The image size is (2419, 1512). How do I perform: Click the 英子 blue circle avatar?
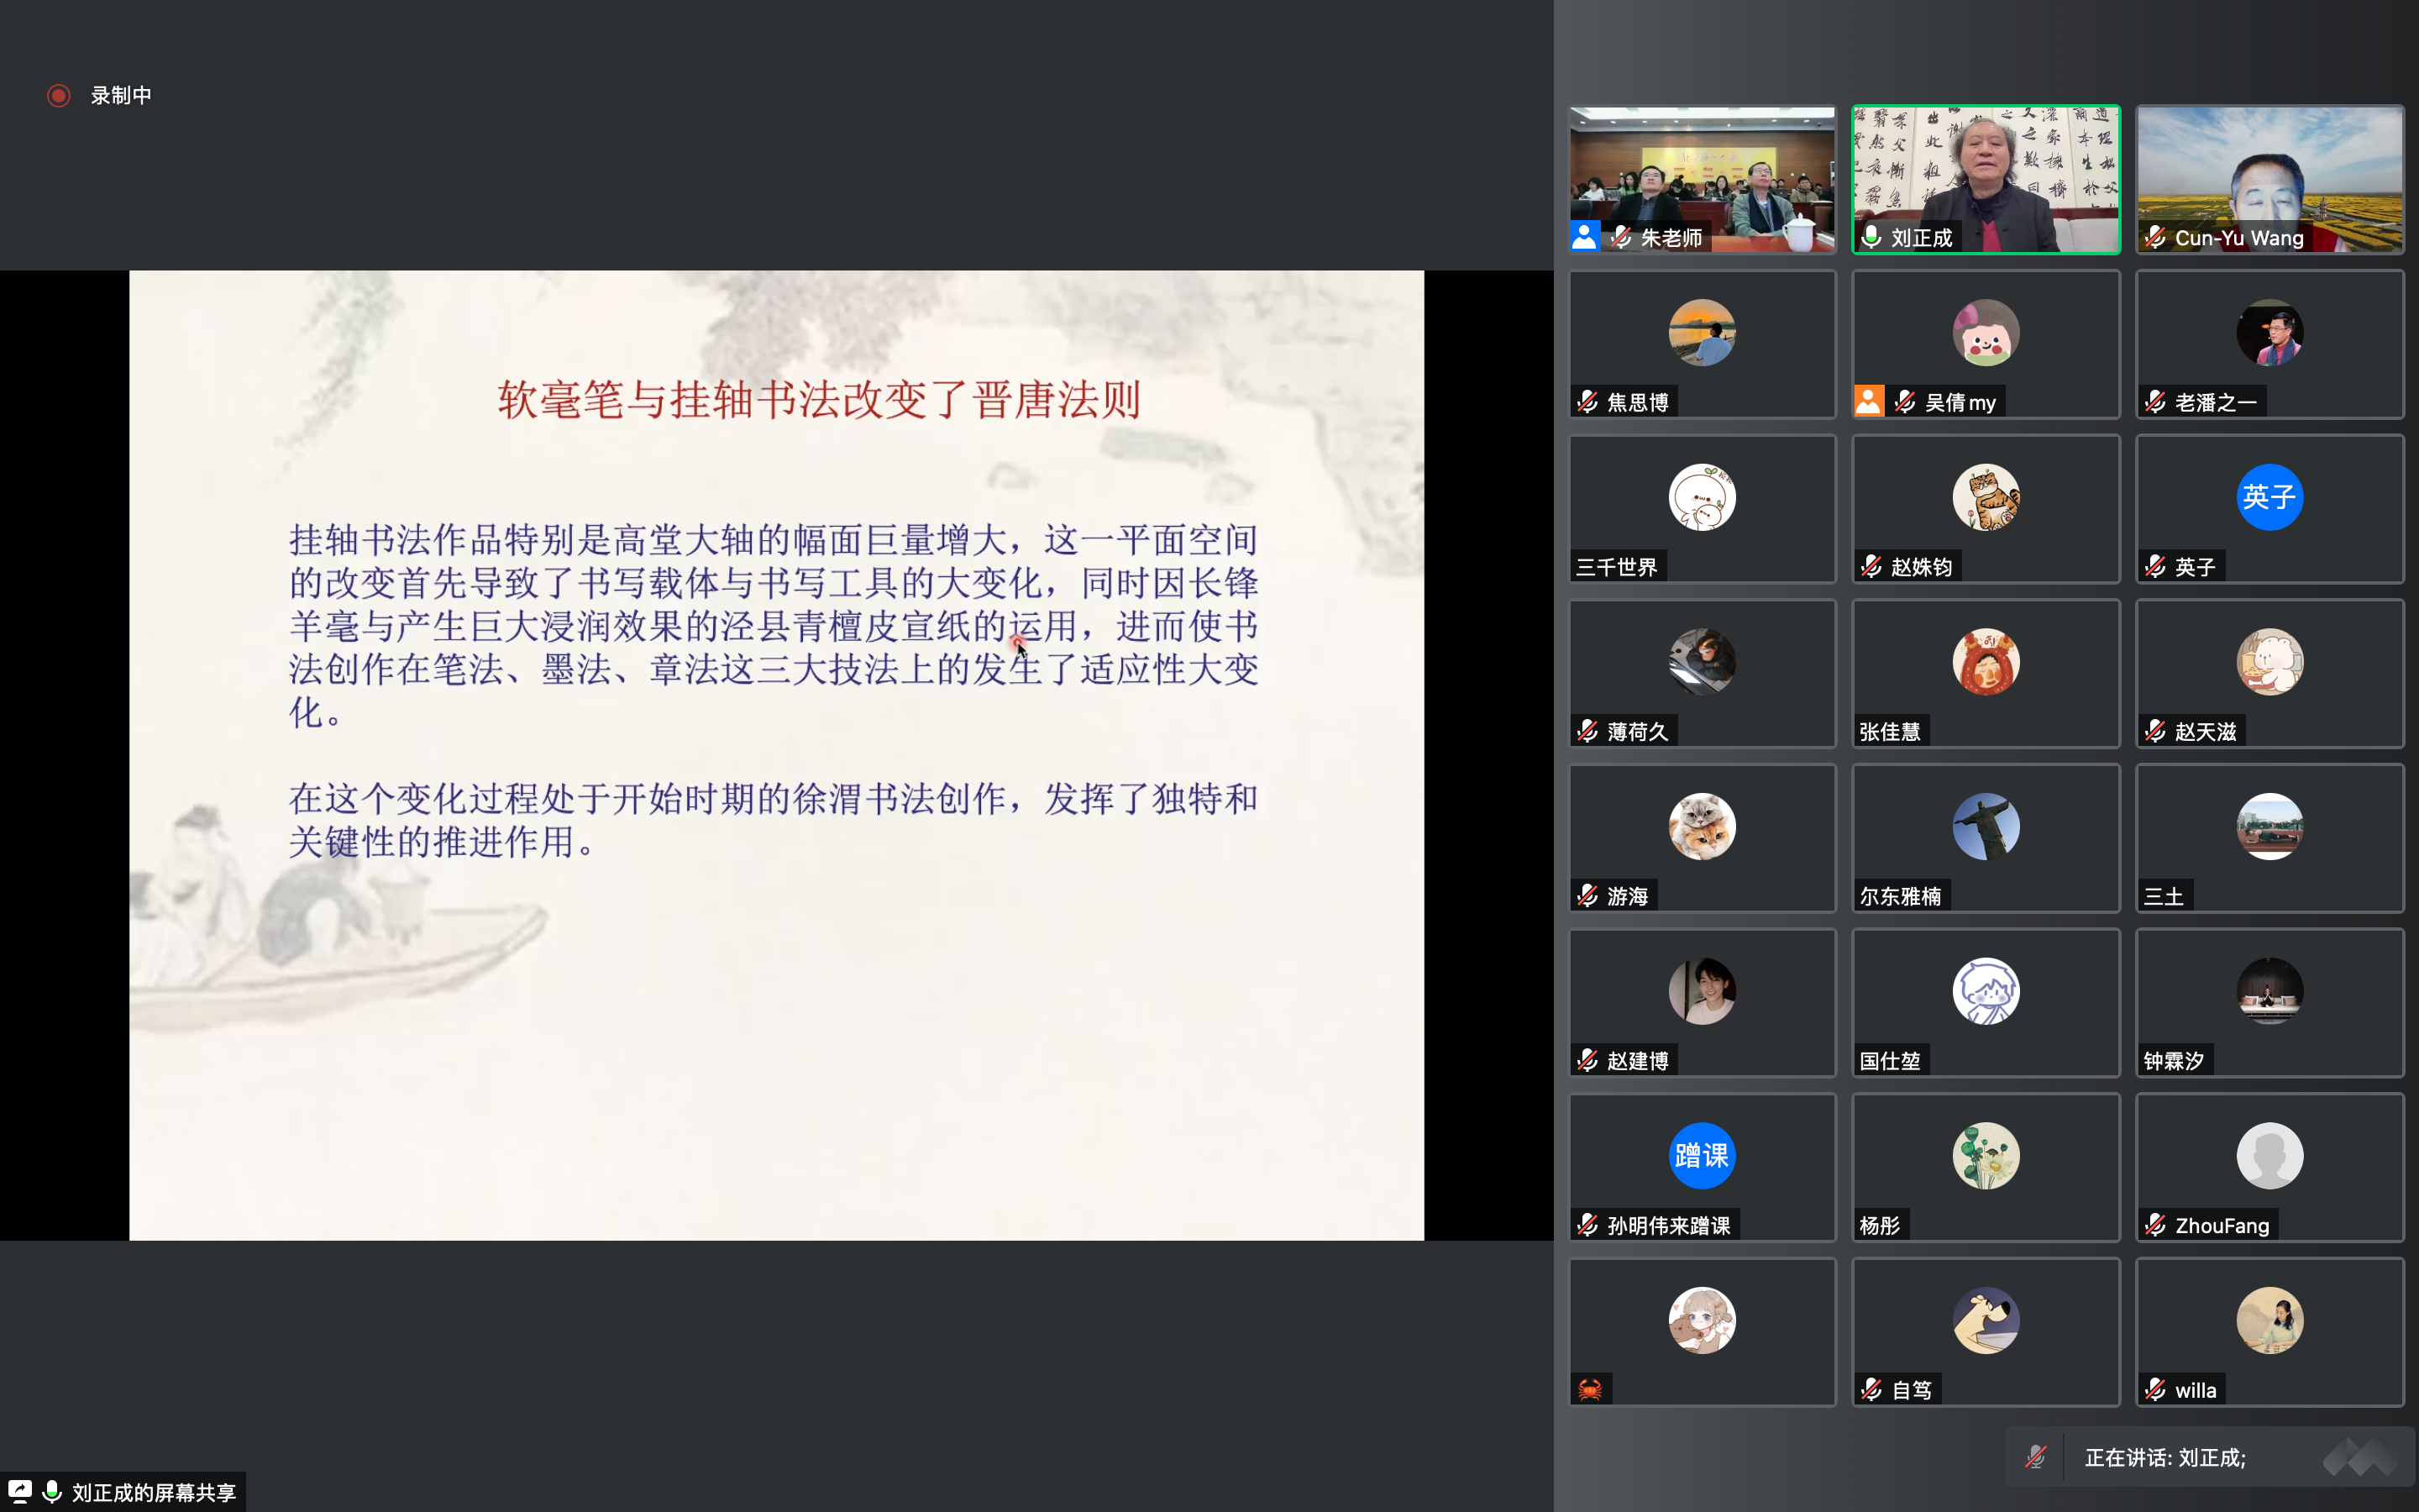pos(2269,497)
